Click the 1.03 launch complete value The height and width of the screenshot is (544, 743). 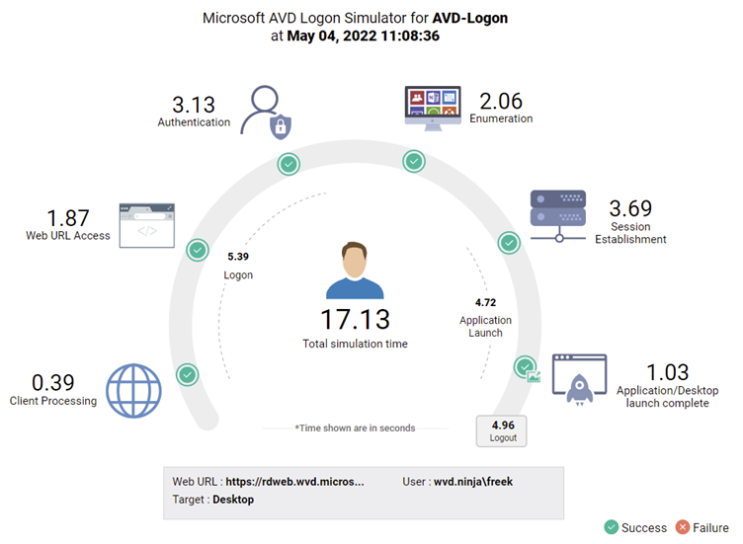[667, 372]
